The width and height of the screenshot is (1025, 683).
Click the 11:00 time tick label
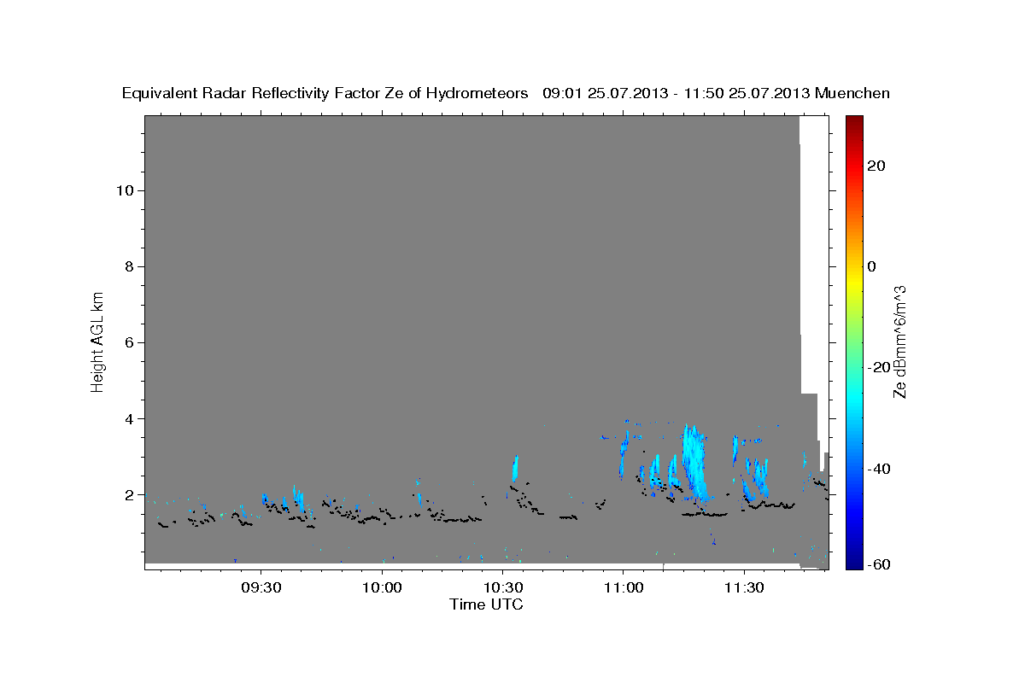pyautogui.click(x=624, y=587)
